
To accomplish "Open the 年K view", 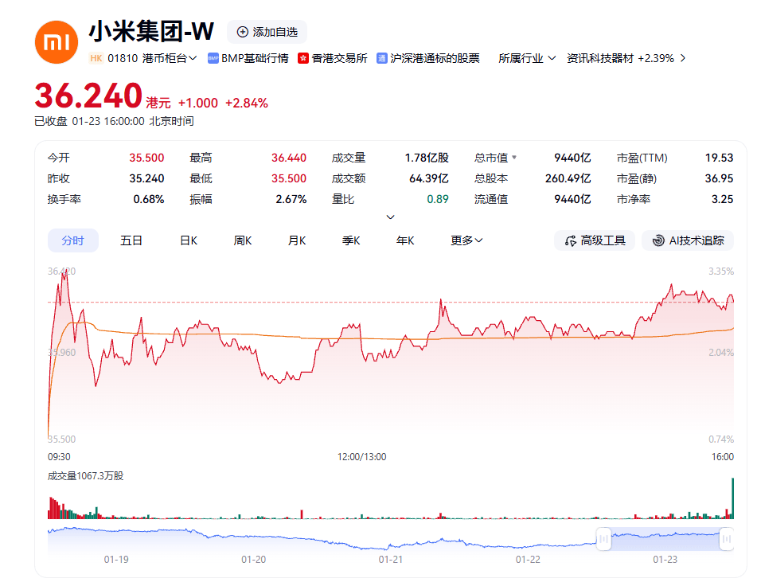I will (404, 240).
